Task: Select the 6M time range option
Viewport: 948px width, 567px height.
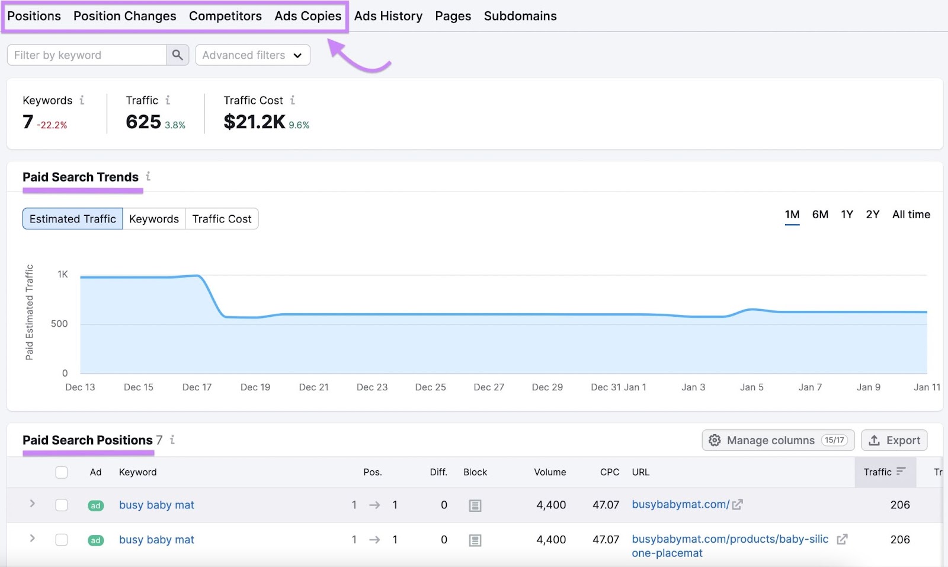Action: click(x=820, y=215)
